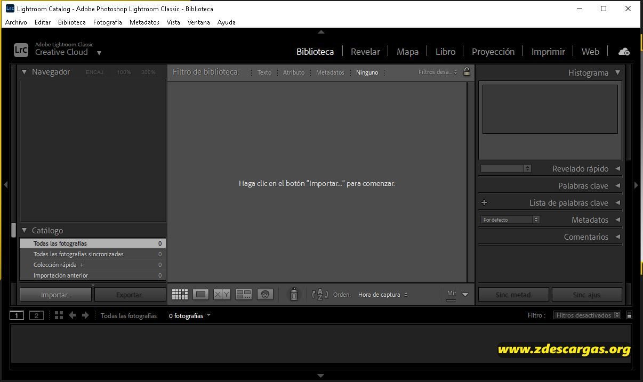Open 0 fotografías source dropdown
Image resolution: width=643 pixels, height=382 pixels.
[190, 315]
